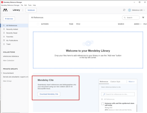Screen dimensions: 147x113
Task: Click into the Search field
Action: 131,18
